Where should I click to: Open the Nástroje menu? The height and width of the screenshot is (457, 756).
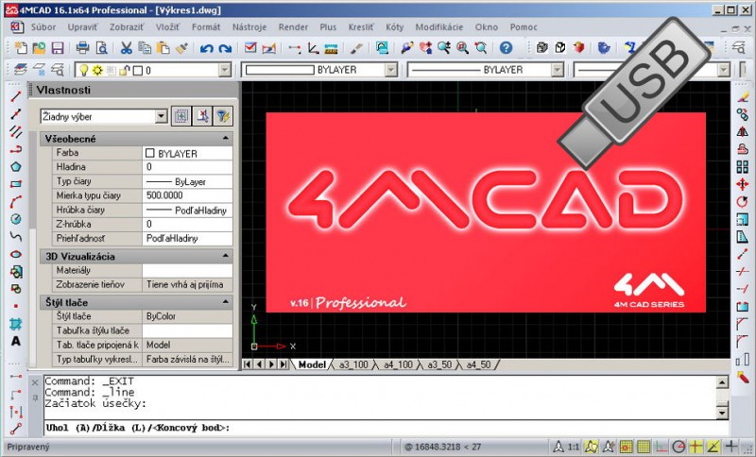point(249,27)
